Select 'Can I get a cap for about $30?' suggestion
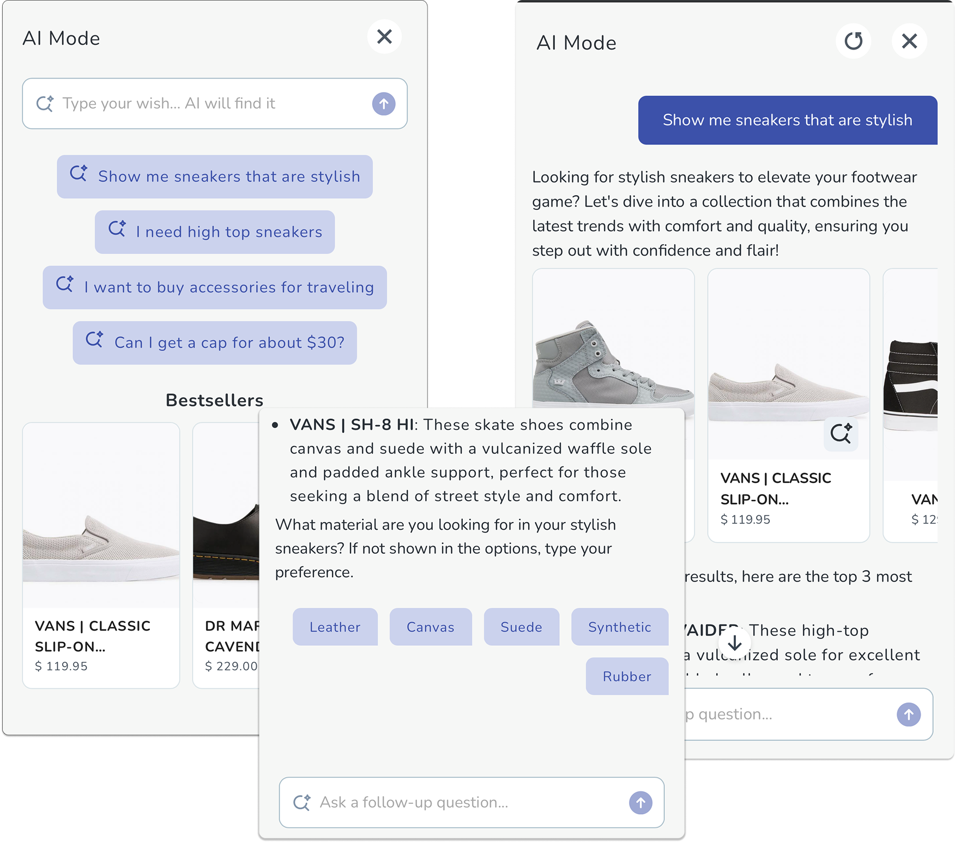This screenshot has height=842, width=955. pyautogui.click(x=215, y=343)
